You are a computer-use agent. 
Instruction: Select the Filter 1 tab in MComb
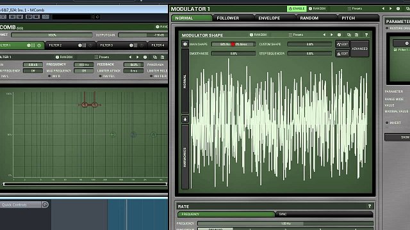coord(22,45)
